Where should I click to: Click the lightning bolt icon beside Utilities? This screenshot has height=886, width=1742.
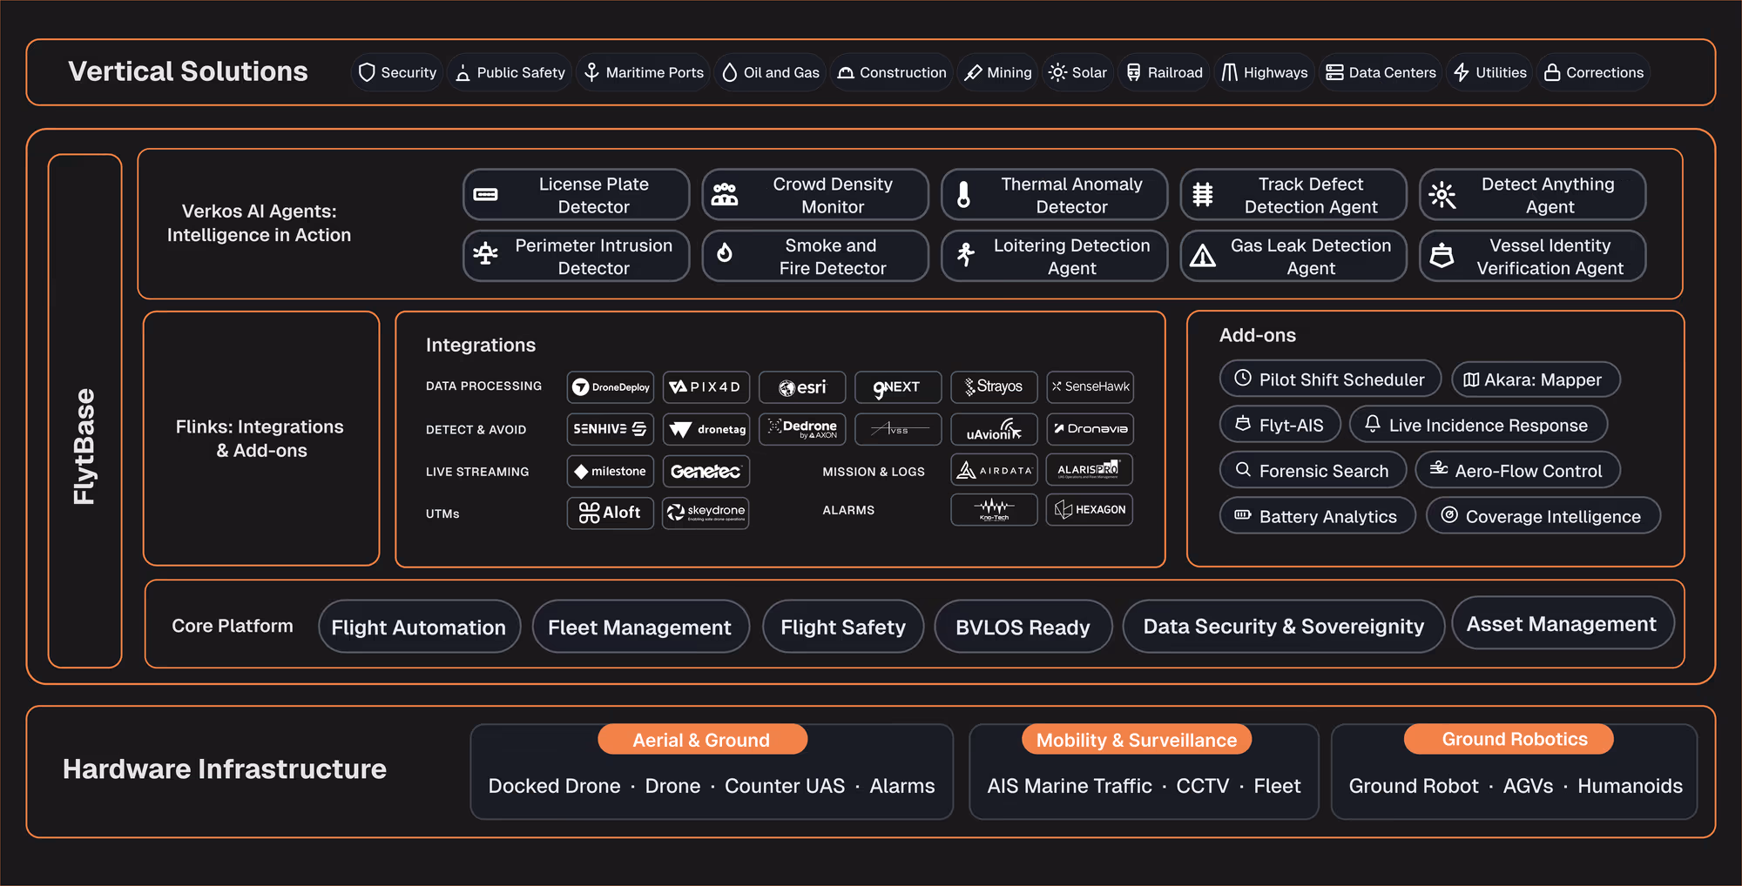pos(1462,72)
